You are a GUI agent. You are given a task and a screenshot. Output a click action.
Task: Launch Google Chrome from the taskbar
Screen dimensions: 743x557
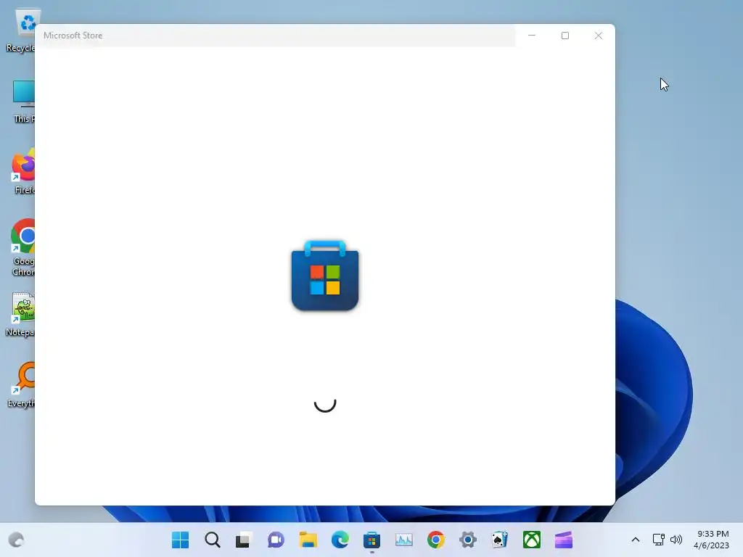[436, 540]
